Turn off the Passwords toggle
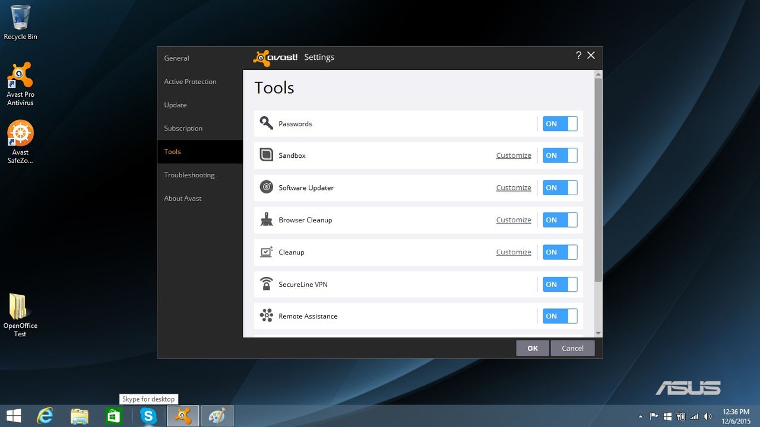This screenshot has height=427, width=760. pyautogui.click(x=560, y=123)
